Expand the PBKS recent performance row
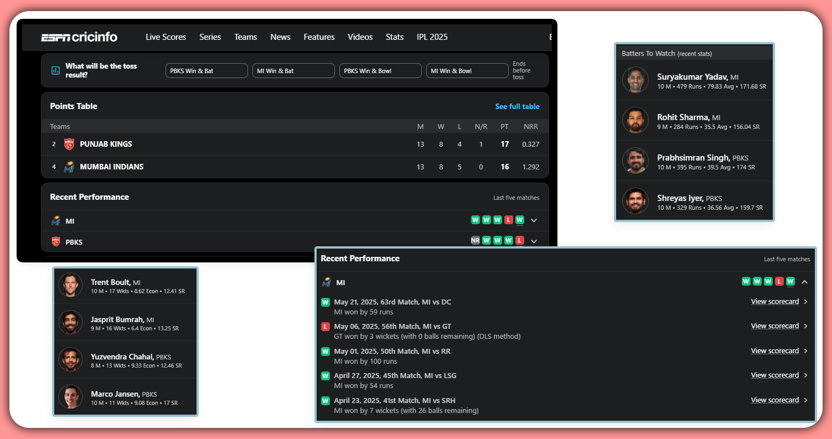The width and height of the screenshot is (832, 439). pyautogui.click(x=534, y=241)
